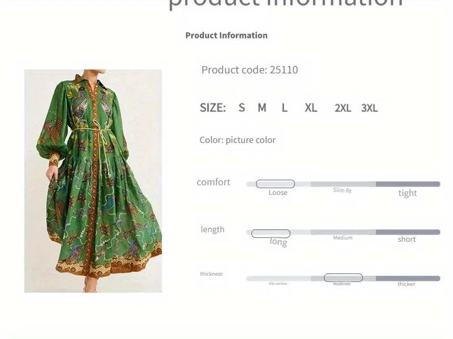Click the Moderate thickness slider handle

(x=343, y=278)
